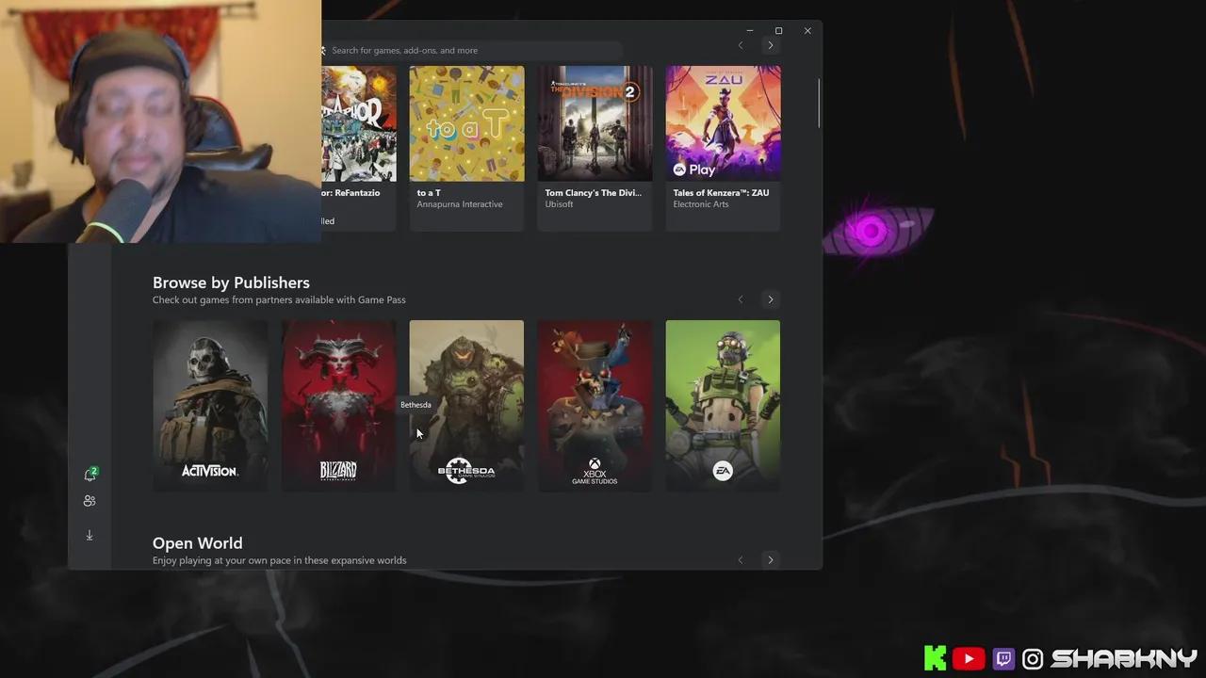Screen dimensions: 1206x678
Task: Open the Blizzard publisher tile
Action: (338, 405)
